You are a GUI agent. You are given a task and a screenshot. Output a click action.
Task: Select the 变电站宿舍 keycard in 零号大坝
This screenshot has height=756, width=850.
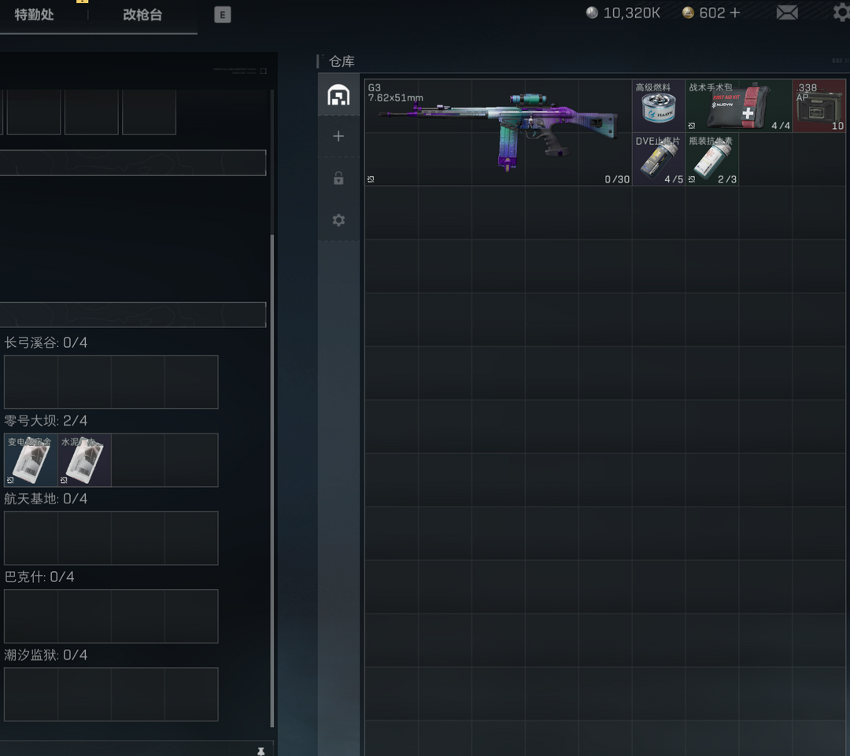pos(31,460)
